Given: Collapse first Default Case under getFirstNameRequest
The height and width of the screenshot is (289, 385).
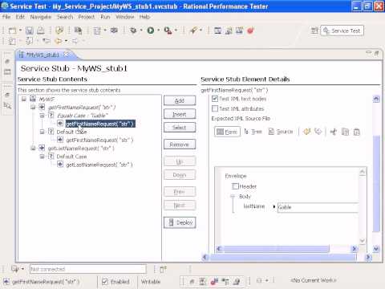Looking at the screenshot, I should coord(42,132).
